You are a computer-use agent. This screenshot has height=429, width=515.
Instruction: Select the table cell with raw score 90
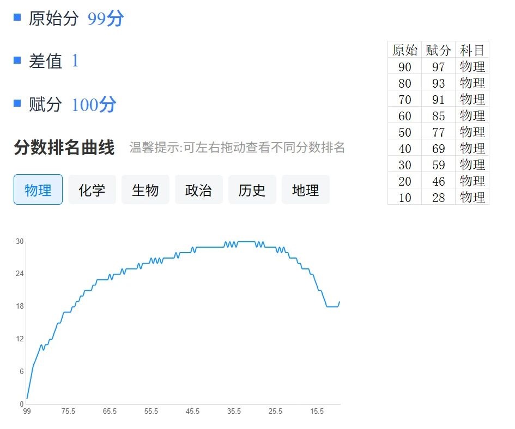point(405,67)
